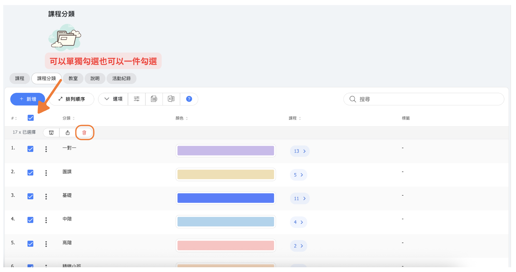The height and width of the screenshot is (272, 516).
Task: Open help via blue question mark icon
Action: coord(189,99)
